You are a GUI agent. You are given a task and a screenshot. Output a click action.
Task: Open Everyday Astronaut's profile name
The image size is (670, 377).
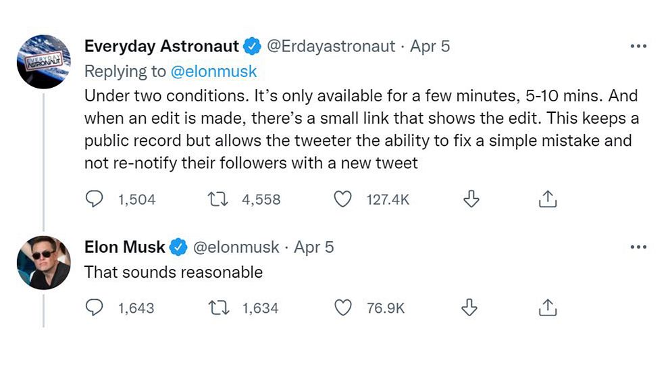[x=161, y=46]
